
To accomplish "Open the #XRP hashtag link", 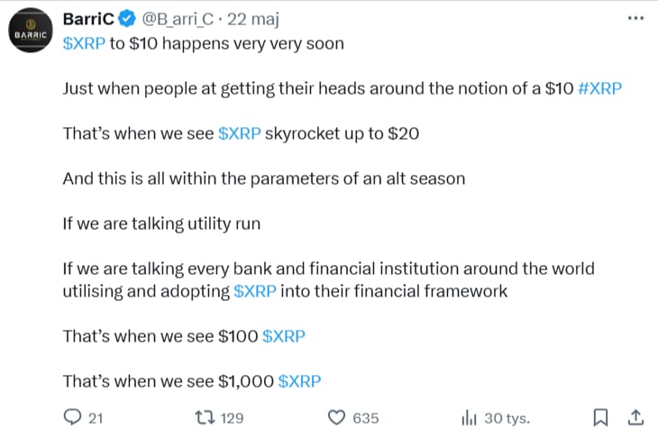I will (x=599, y=89).
